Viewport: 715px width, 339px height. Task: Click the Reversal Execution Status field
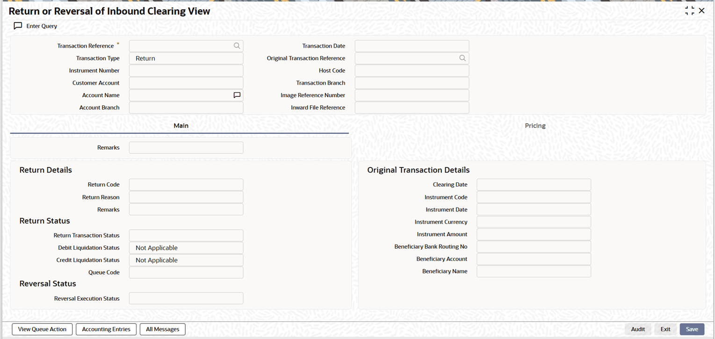(x=186, y=298)
